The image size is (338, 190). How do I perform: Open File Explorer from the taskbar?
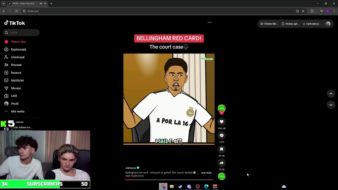pyautogui.click(x=172, y=187)
